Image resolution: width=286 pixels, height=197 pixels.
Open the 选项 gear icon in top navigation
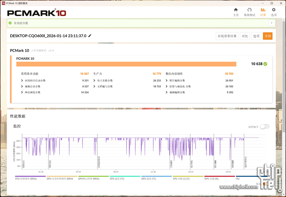tap(274, 10)
